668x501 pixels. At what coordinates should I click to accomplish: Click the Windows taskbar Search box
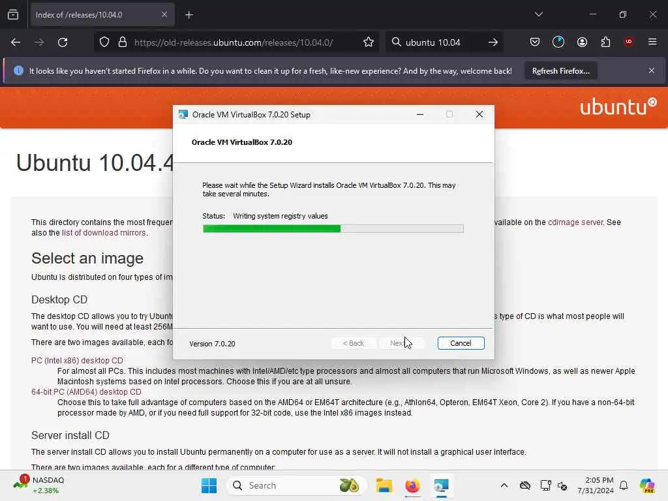coord(296,485)
